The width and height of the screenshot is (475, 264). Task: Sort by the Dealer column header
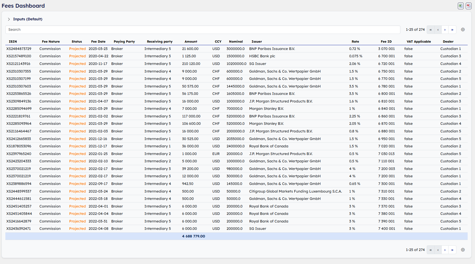(448, 42)
